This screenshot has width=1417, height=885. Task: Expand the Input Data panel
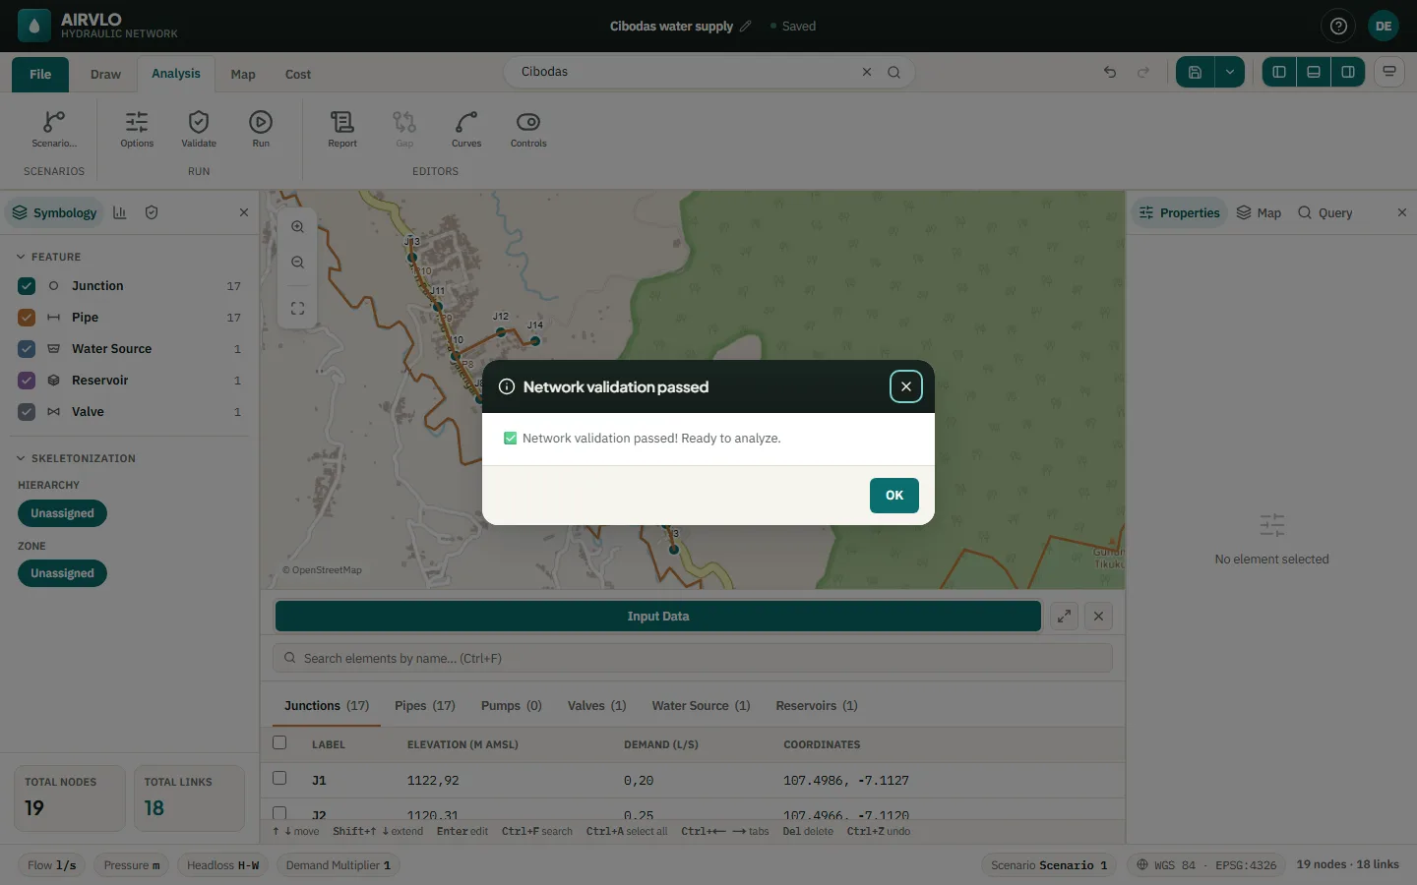1064,617
